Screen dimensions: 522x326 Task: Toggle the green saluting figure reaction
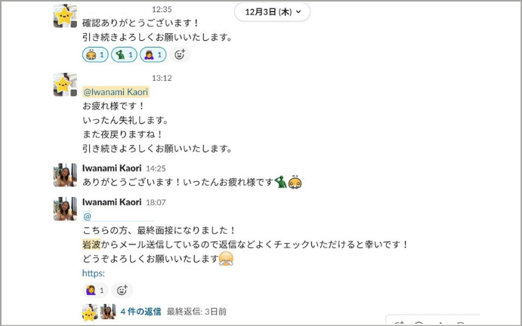click(124, 55)
